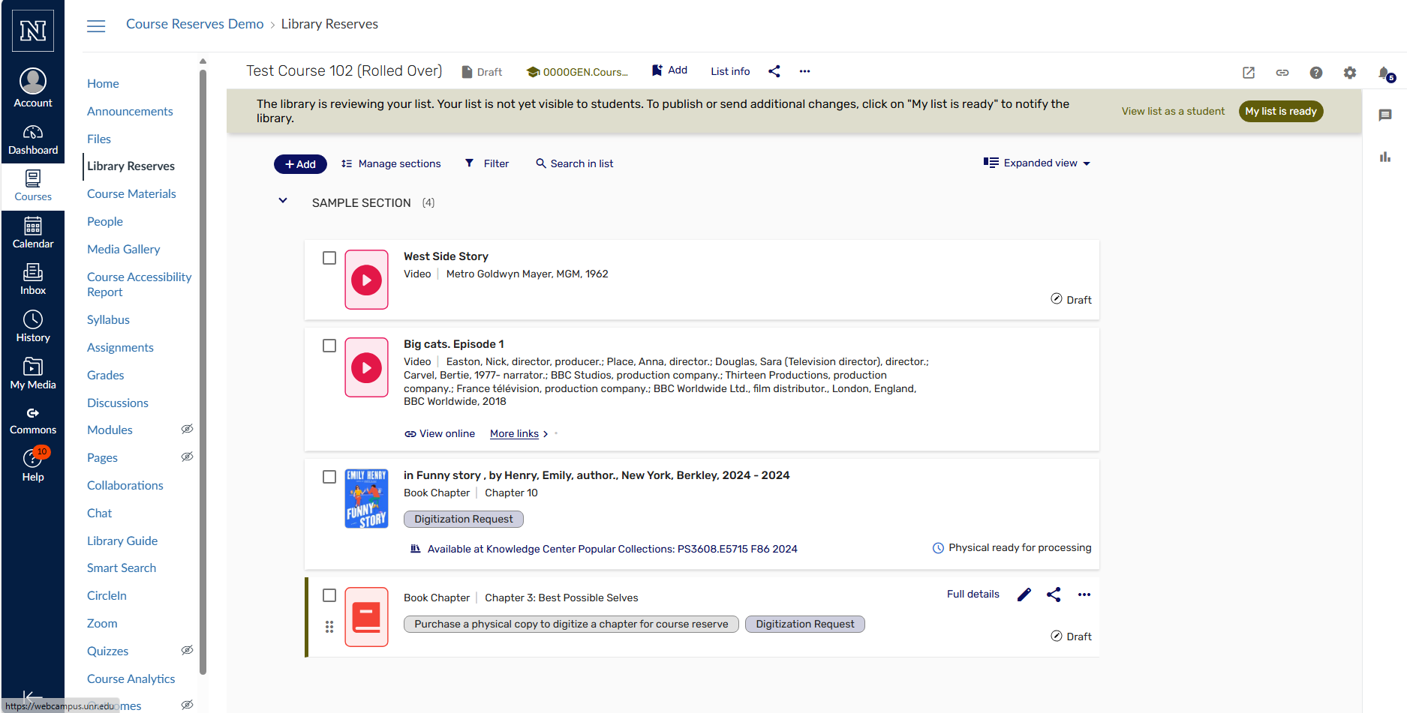Open the discussion comments panel icon
Viewport: 1425px width, 713px height.
pyautogui.click(x=1385, y=115)
